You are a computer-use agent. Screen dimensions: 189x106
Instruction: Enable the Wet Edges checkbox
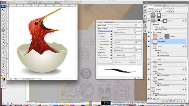tap(99, 50)
